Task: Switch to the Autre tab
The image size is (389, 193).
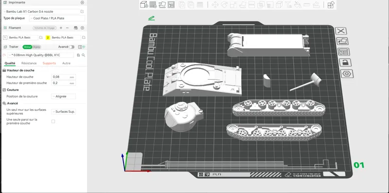Action: (66, 63)
